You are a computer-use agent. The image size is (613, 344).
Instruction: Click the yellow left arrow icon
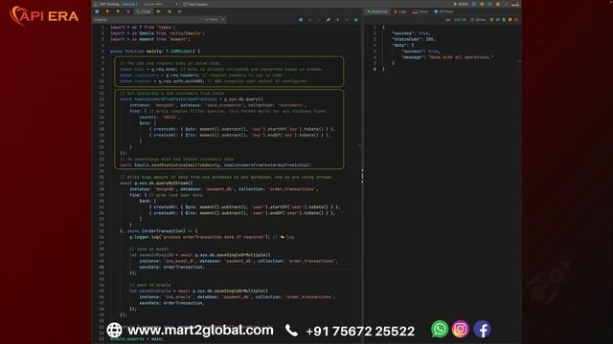(x=158, y=11)
